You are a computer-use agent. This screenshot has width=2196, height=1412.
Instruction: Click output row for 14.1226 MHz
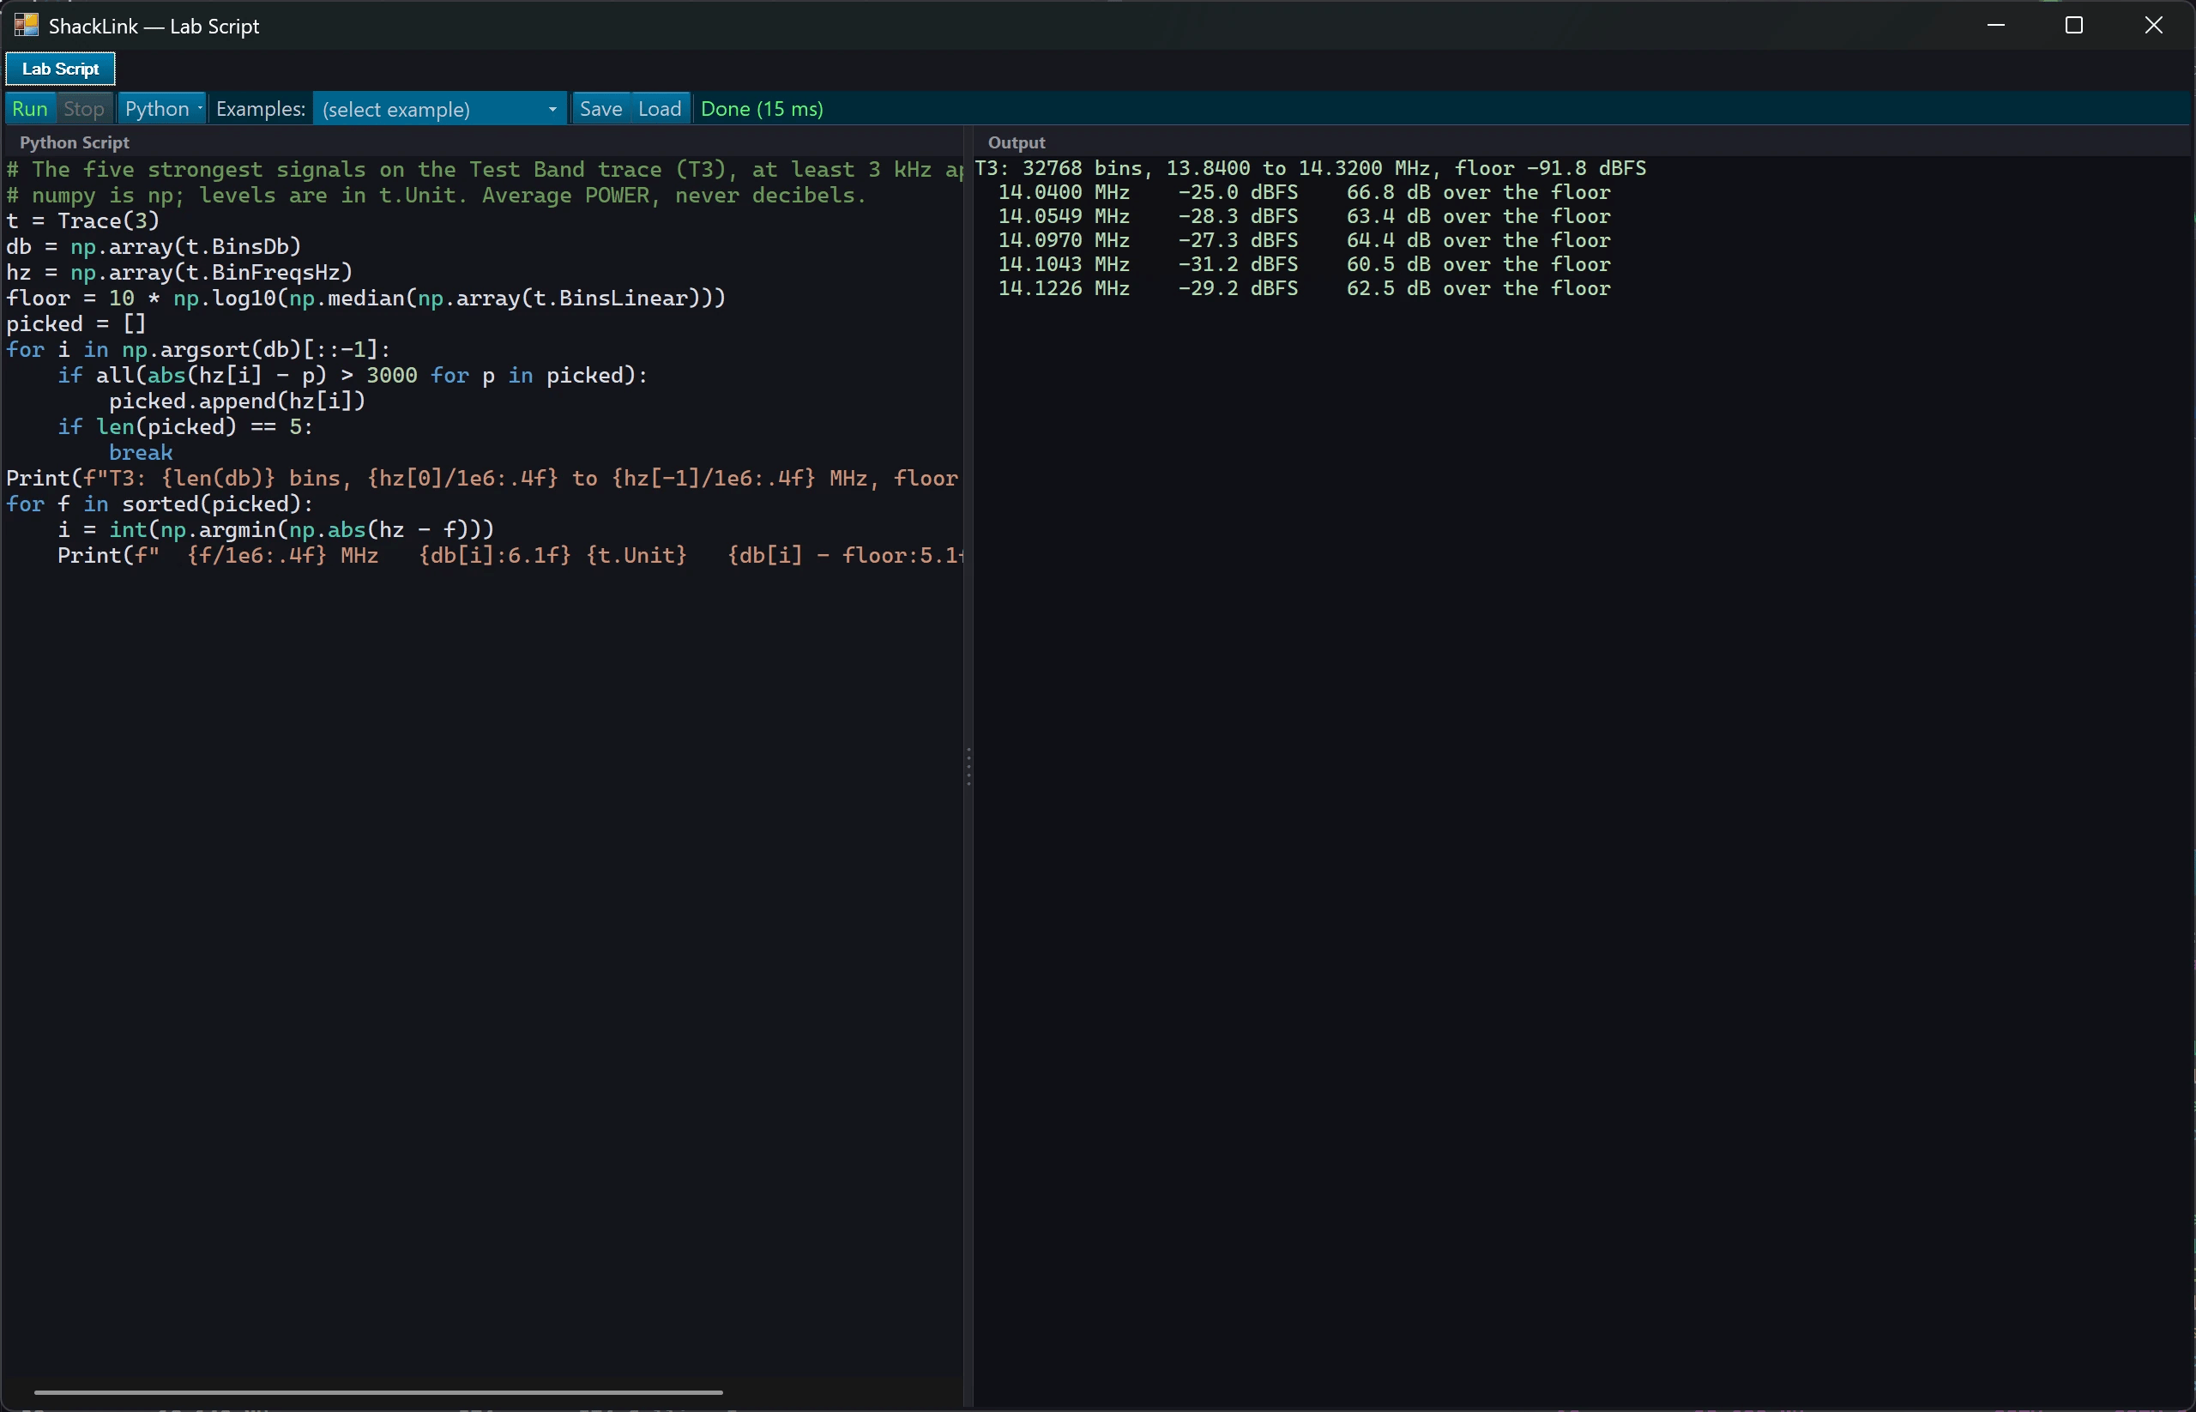[1304, 288]
